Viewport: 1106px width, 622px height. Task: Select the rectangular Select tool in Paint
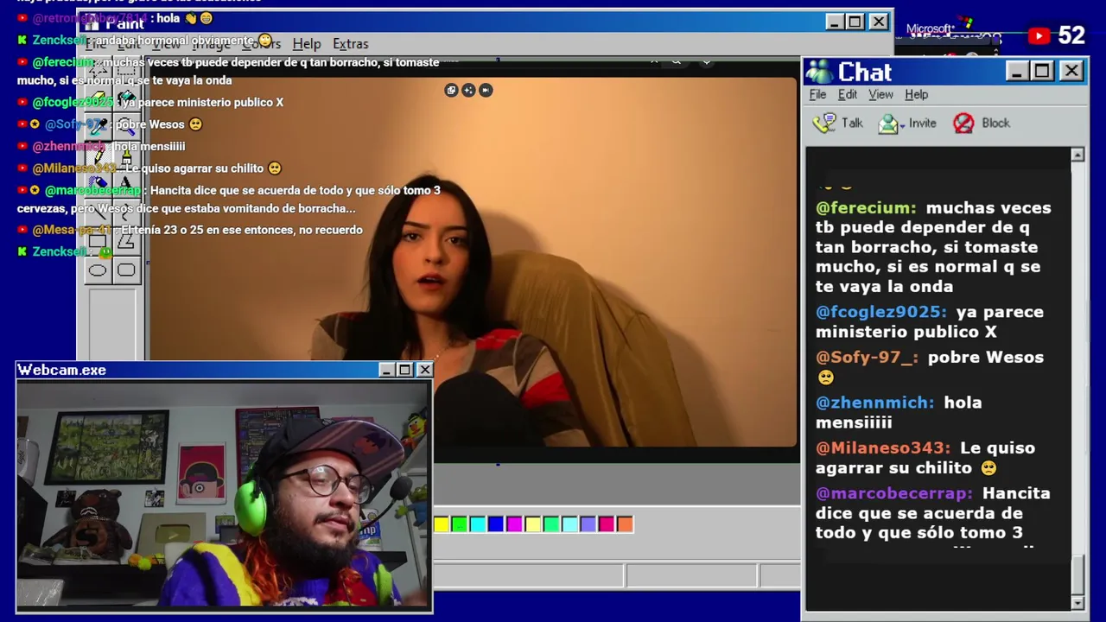click(x=126, y=68)
